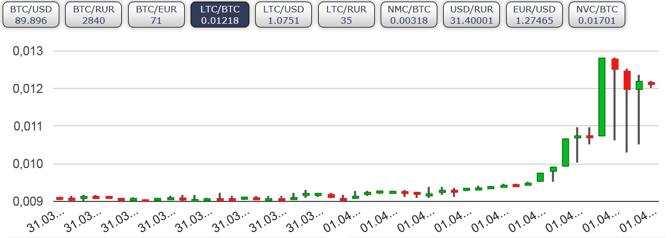Select the USD/RUR 31.40001 pair

[x=471, y=15]
